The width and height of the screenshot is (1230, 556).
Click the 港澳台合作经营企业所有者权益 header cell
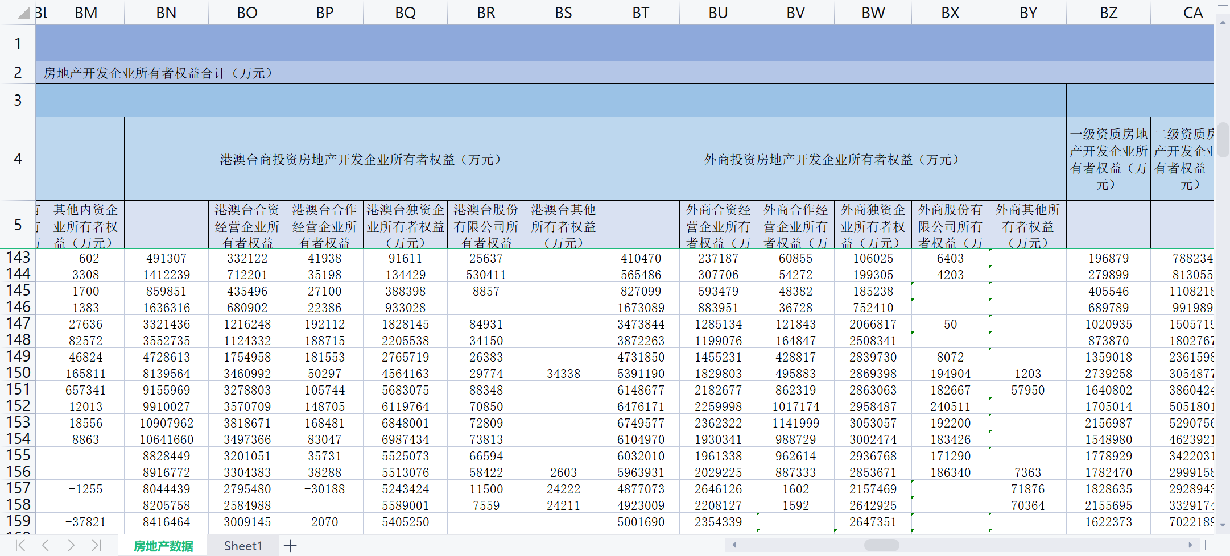point(325,225)
